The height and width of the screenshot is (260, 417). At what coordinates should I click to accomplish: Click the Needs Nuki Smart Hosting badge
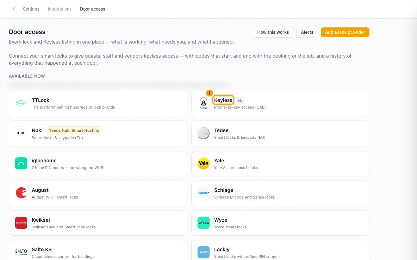(x=74, y=130)
